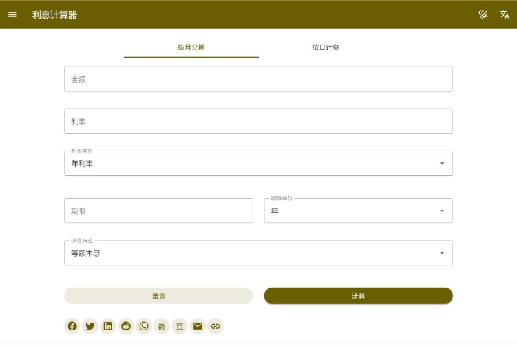Expand the 还款方式 dropdown
This screenshot has height=346, width=517.
pos(258,253)
